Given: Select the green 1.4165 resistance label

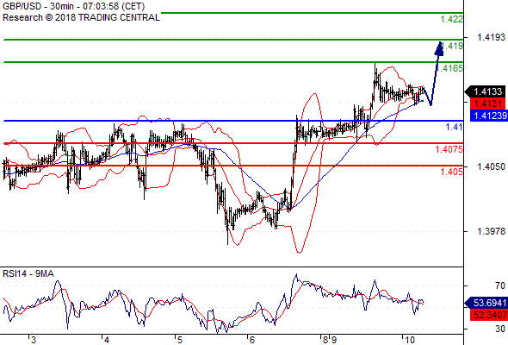Looking at the screenshot, I should point(449,68).
